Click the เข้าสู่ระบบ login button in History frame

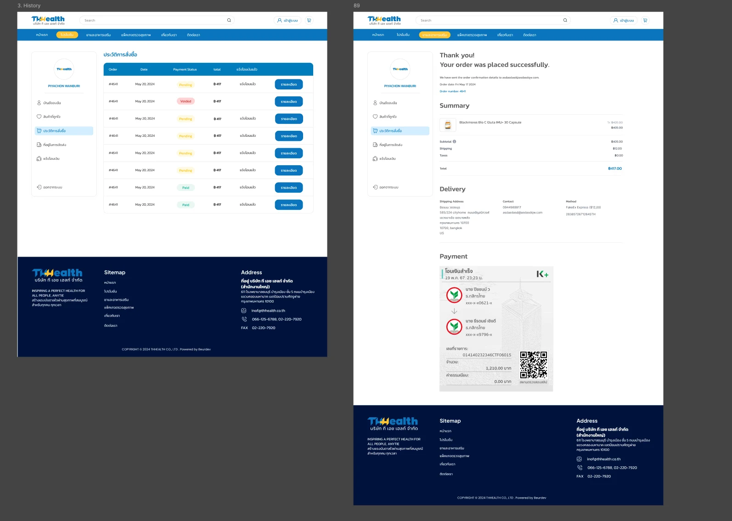click(287, 20)
